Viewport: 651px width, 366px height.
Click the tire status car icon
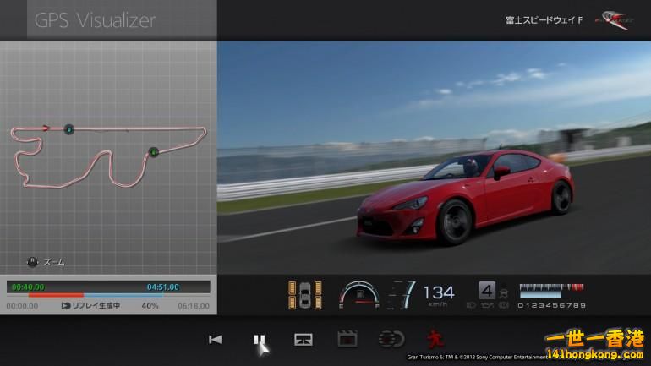pos(305,294)
